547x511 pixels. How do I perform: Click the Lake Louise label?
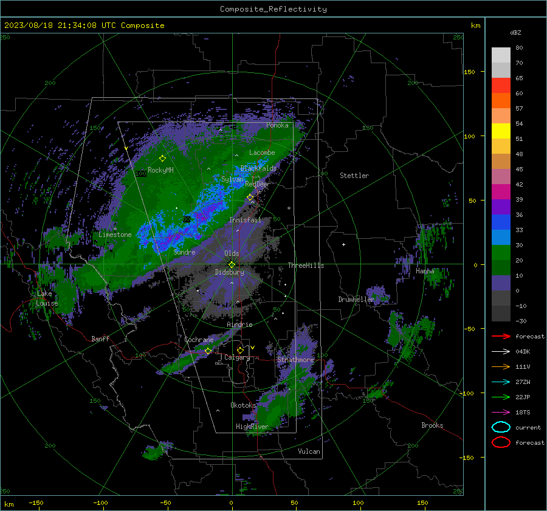pos(47,298)
